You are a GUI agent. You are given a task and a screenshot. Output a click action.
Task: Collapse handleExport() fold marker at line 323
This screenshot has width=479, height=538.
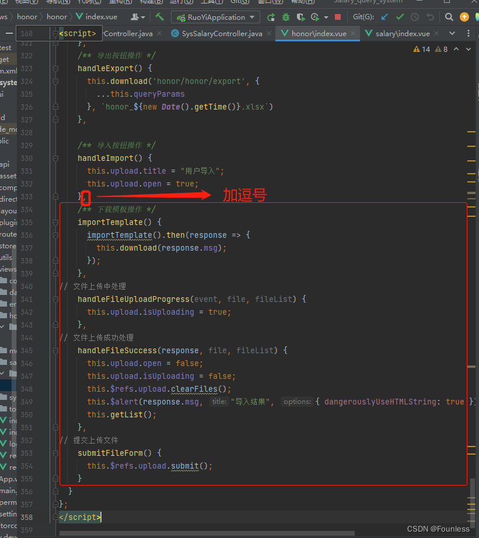pos(55,69)
